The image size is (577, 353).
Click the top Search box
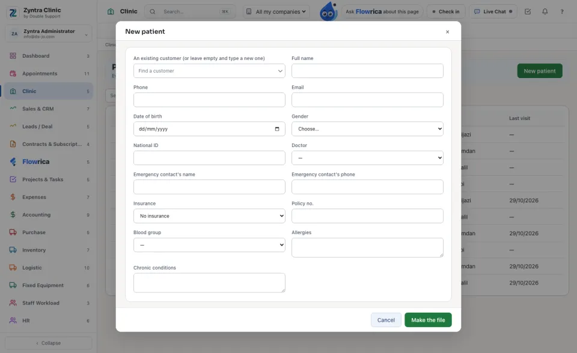[x=190, y=11]
